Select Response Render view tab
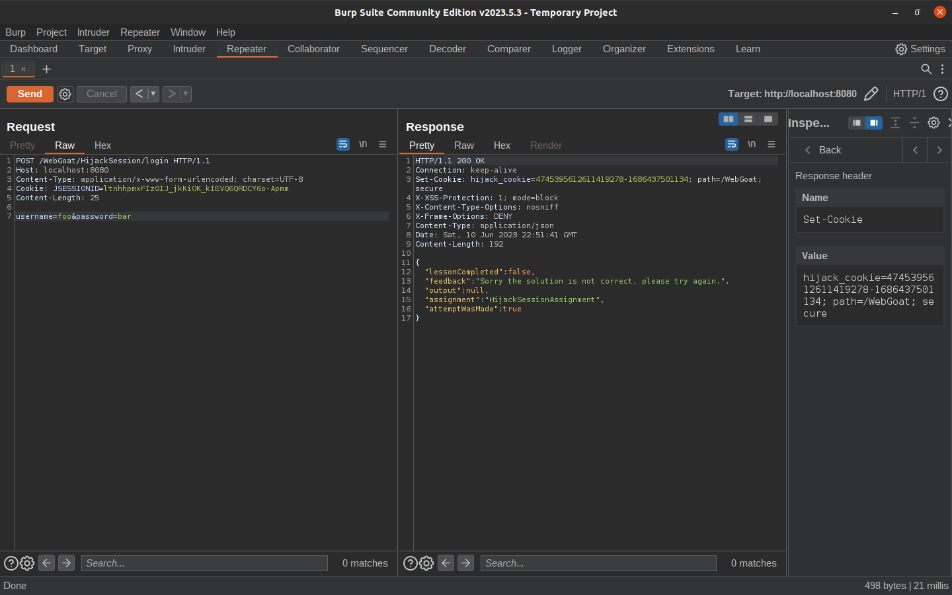This screenshot has height=595, width=952. 546,145
